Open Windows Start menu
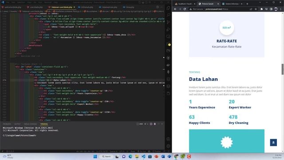Image resolution: width=284 pixels, height=160 pixels. click(x=95, y=156)
